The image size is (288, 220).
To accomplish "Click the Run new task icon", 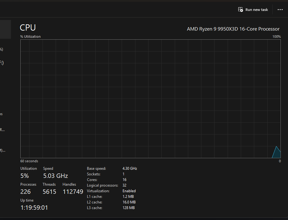I will tap(240, 10).
